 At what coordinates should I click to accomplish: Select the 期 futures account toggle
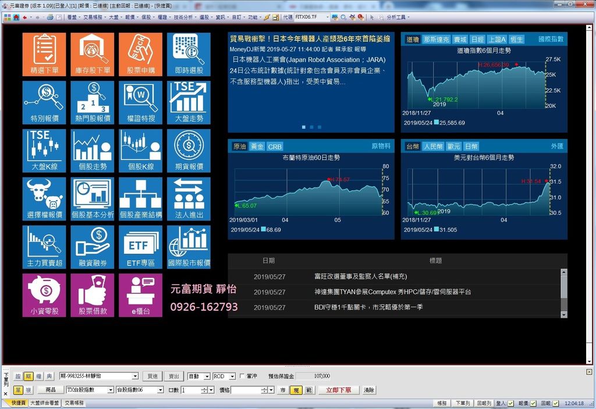click(28, 376)
